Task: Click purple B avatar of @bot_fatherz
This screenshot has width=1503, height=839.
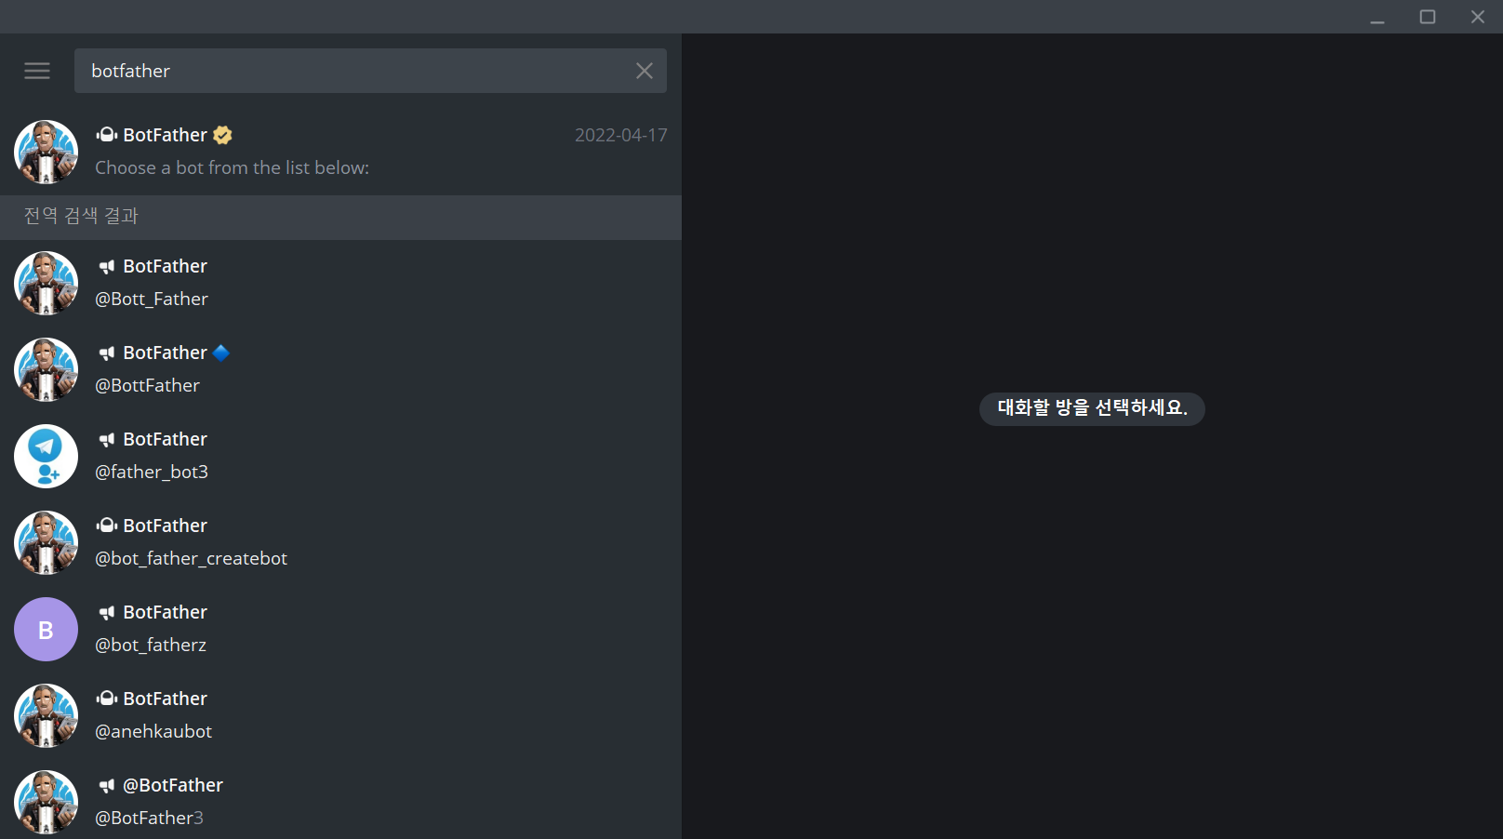Action: tap(46, 629)
